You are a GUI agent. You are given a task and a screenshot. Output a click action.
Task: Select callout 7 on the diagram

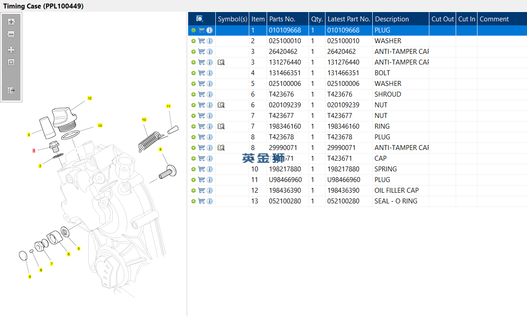pos(51,263)
